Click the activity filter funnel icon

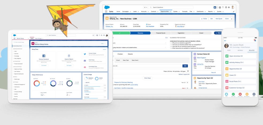coord(188,71)
